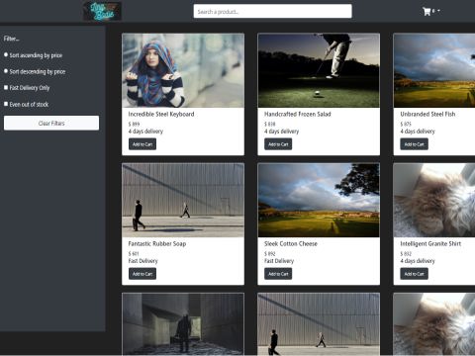Add Fantastic Rubber Soap to cart
Viewport: 475px width, 356px height.
(x=142, y=274)
